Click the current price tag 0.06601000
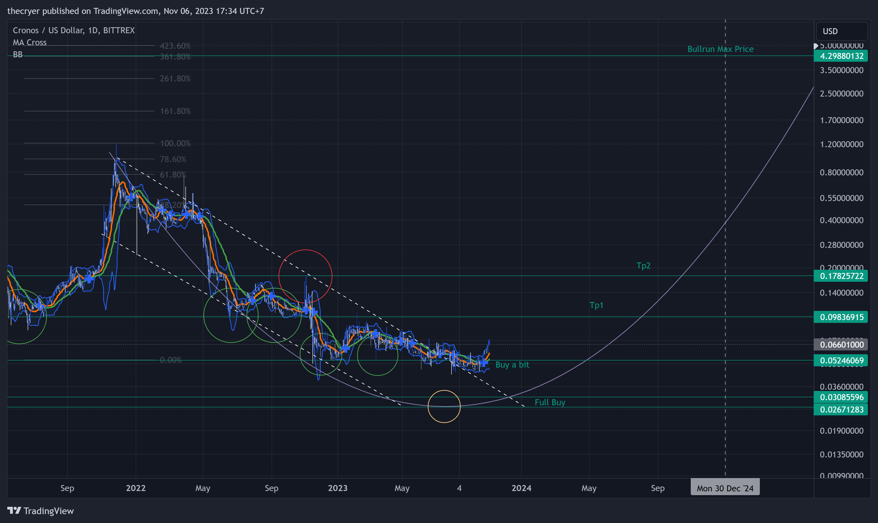 point(841,344)
